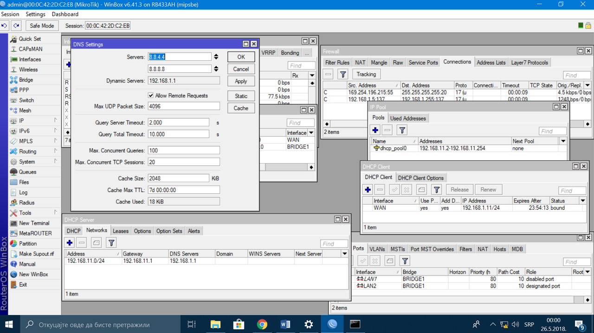Open the Partition menu item
594x333 pixels.
(x=28, y=243)
